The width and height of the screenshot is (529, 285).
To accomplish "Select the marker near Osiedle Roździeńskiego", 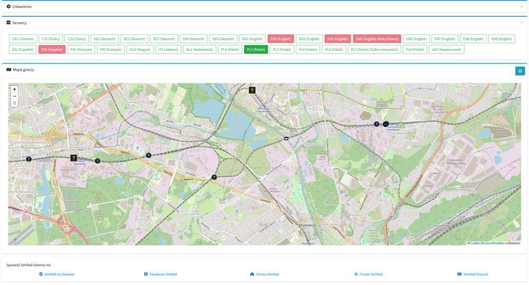I will point(29,159).
